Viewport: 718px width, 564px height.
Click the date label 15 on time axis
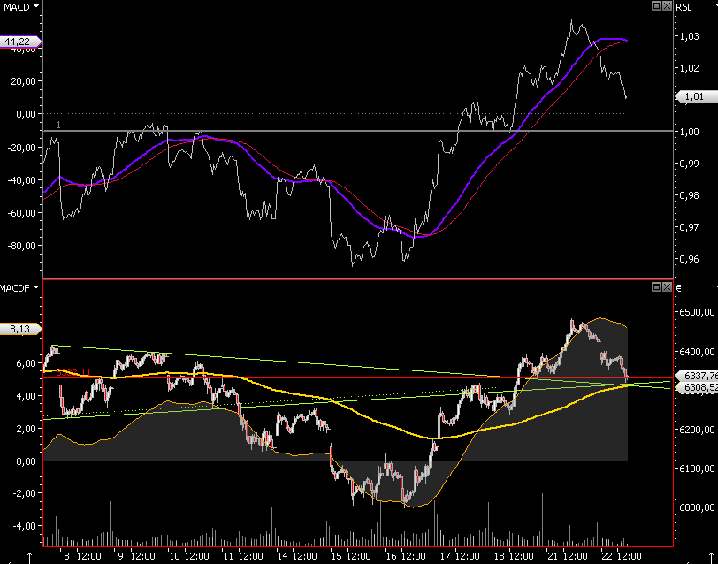[x=337, y=556]
